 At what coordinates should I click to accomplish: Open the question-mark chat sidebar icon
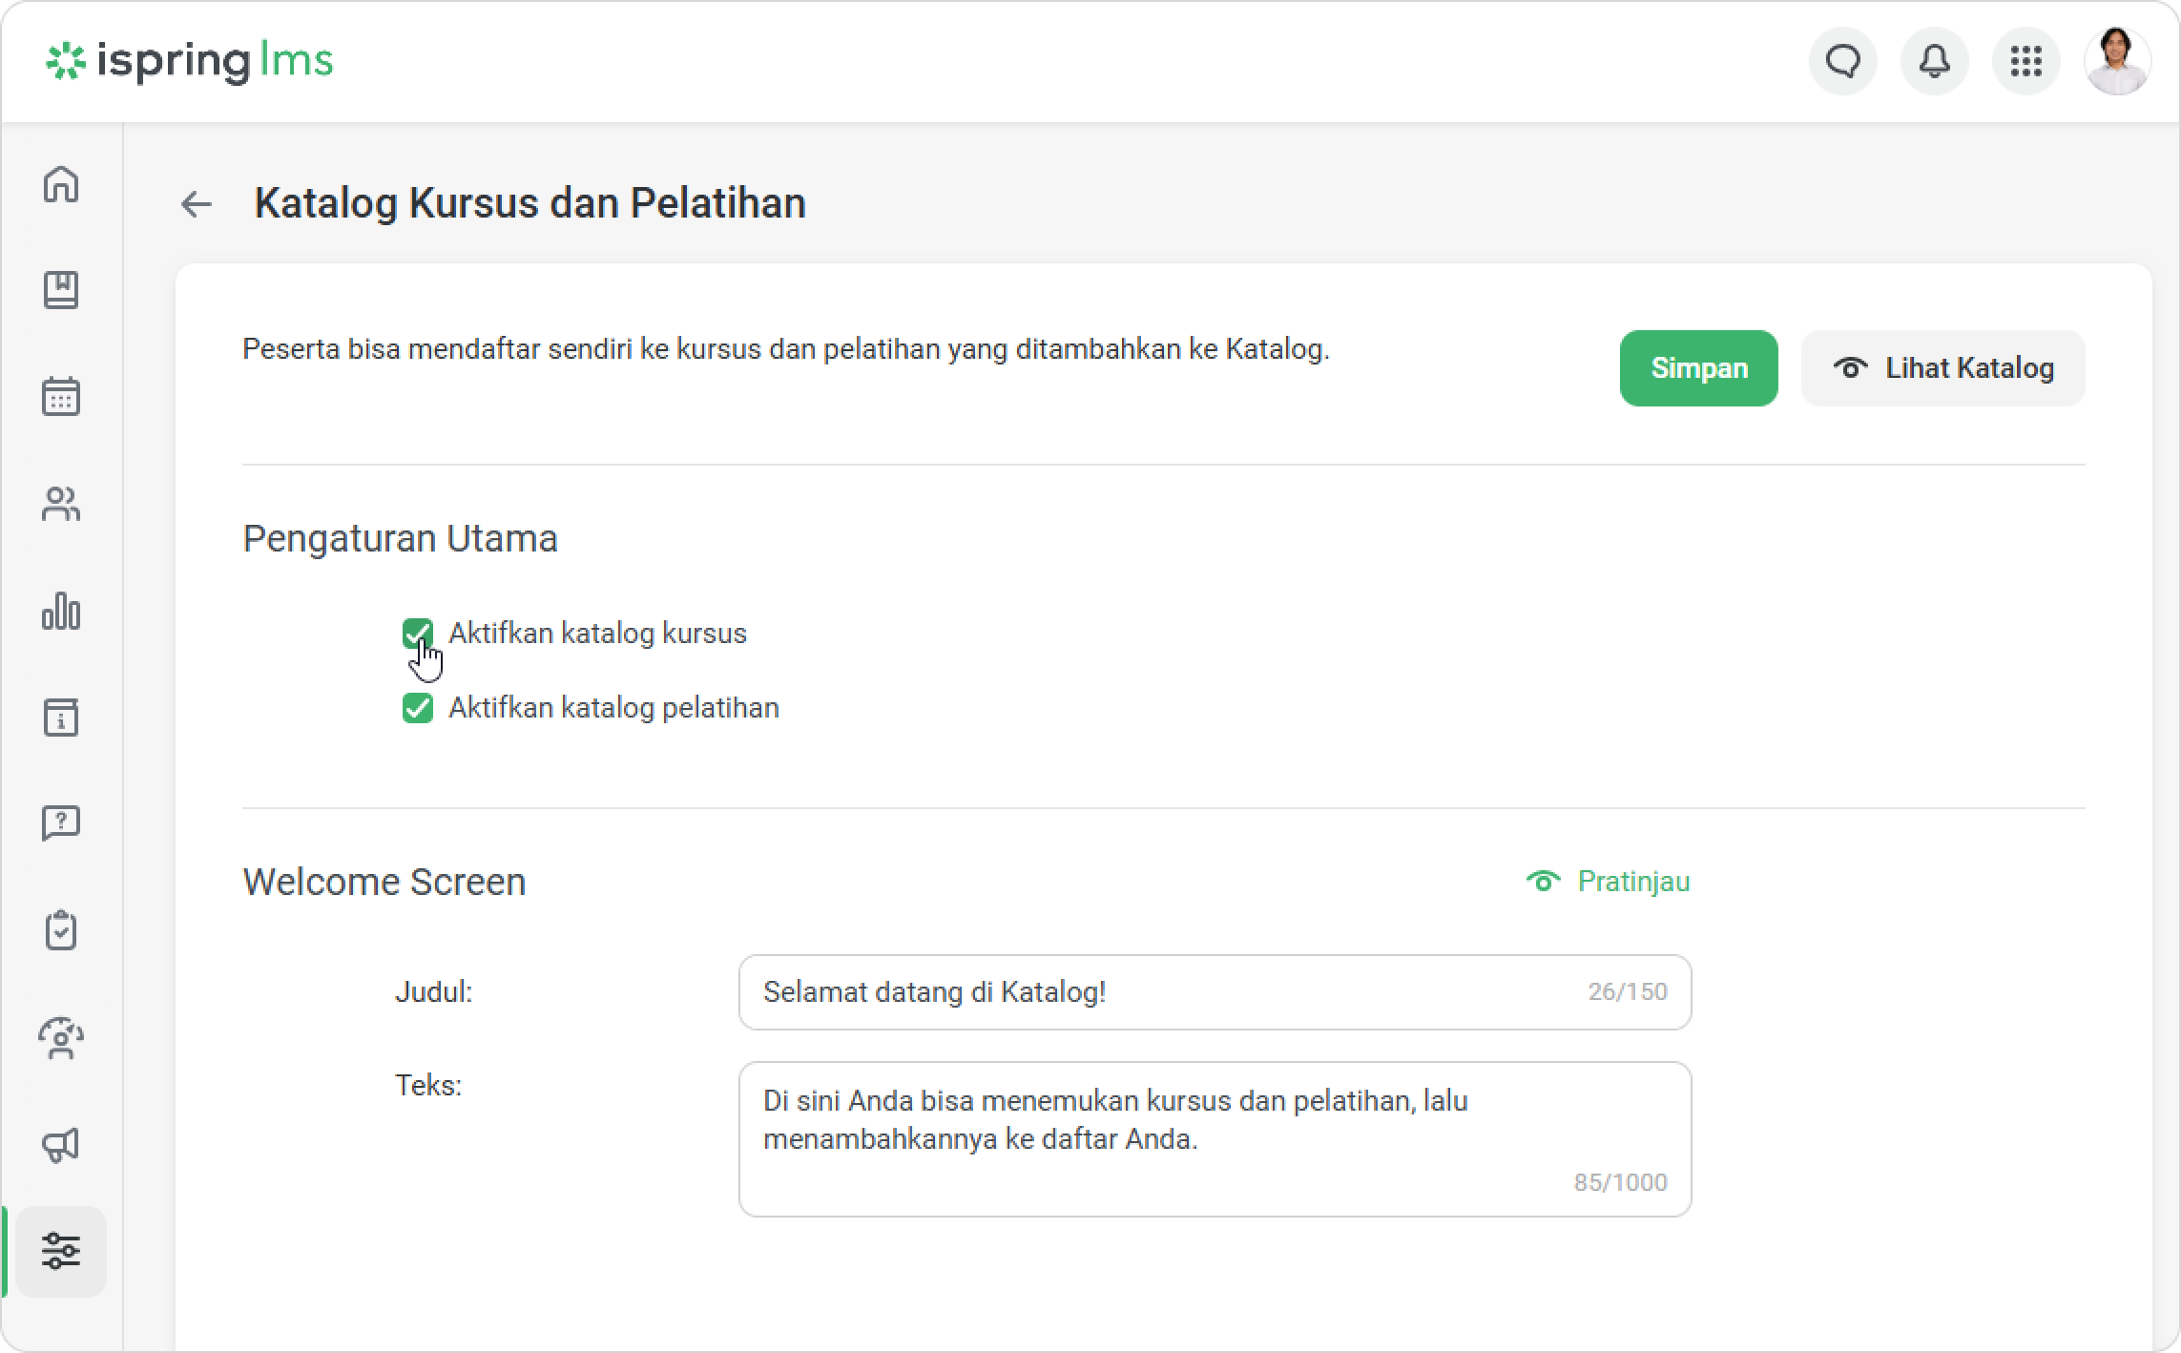coord(61,822)
